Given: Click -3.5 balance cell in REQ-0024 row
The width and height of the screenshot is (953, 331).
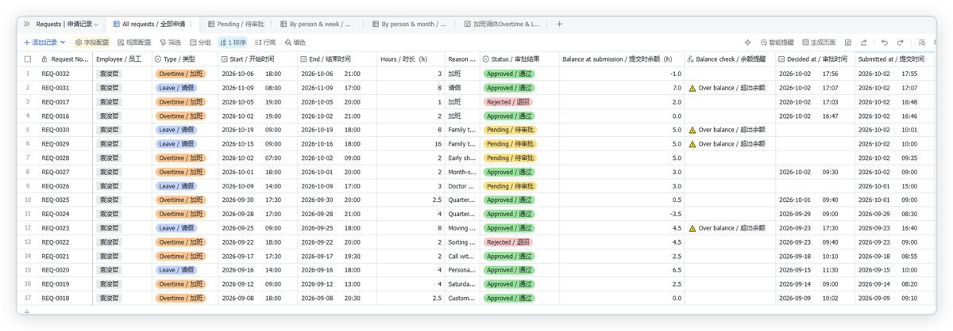Looking at the screenshot, I should (x=622, y=214).
